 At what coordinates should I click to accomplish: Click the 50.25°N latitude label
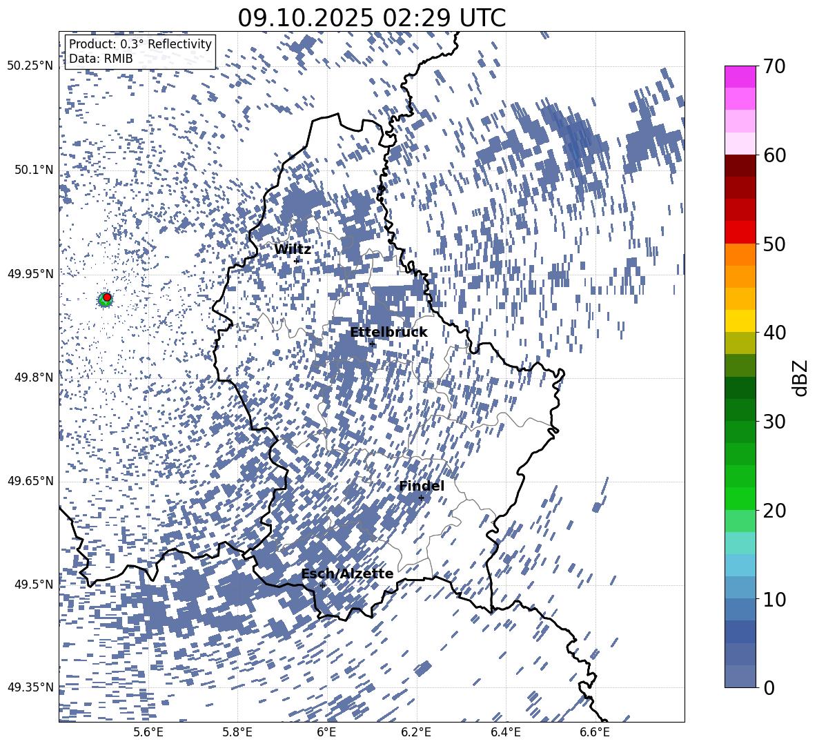(30, 66)
